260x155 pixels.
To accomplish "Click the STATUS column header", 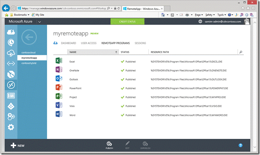I will (125, 52).
